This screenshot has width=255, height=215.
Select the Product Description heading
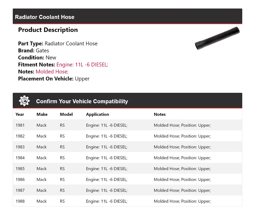[48, 30]
